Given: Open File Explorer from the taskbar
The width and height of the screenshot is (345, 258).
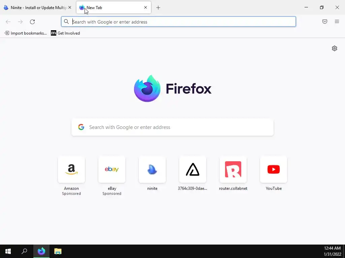Looking at the screenshot, I should click(58, 251).
